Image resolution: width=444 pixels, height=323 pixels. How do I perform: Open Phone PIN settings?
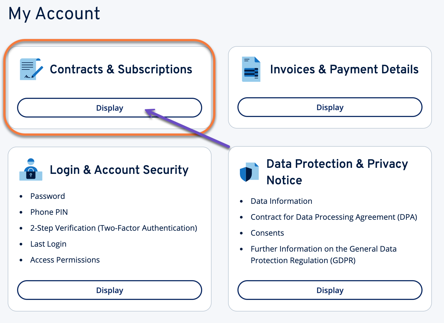(49, 212)
